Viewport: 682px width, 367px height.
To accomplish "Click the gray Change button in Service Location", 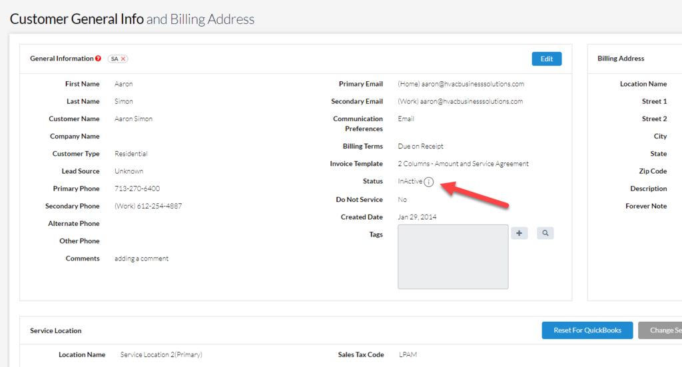I will [659, 330].
